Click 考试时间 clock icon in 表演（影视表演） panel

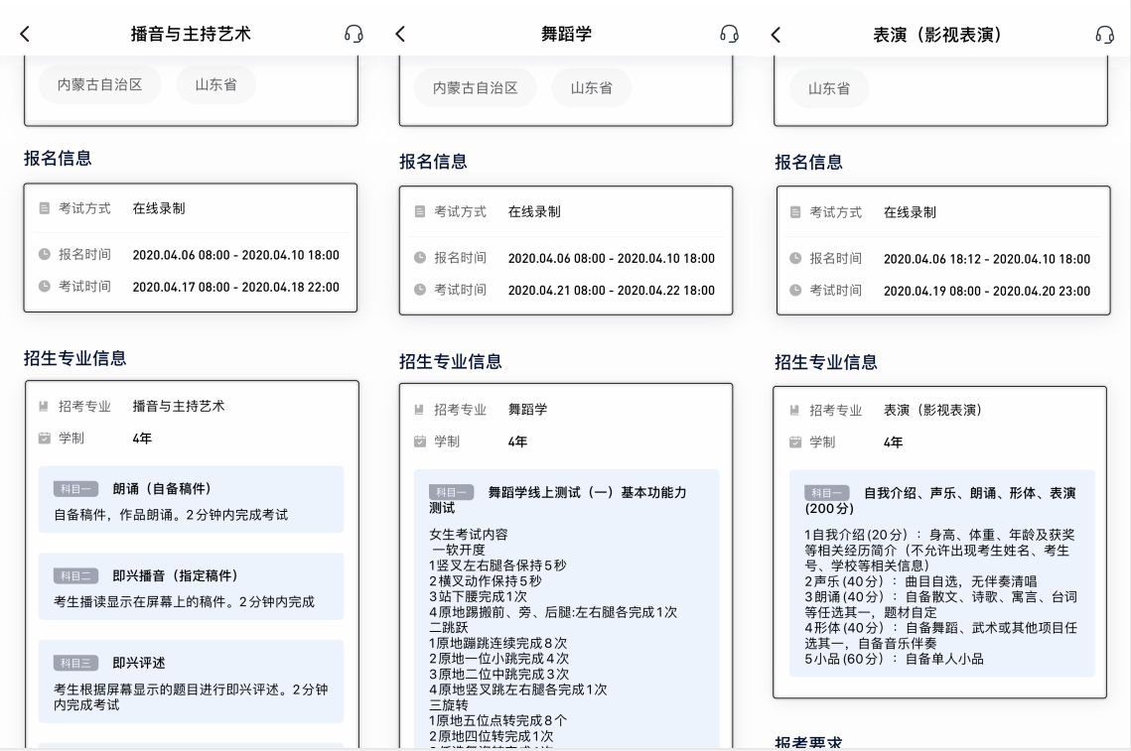coord(795,291)
